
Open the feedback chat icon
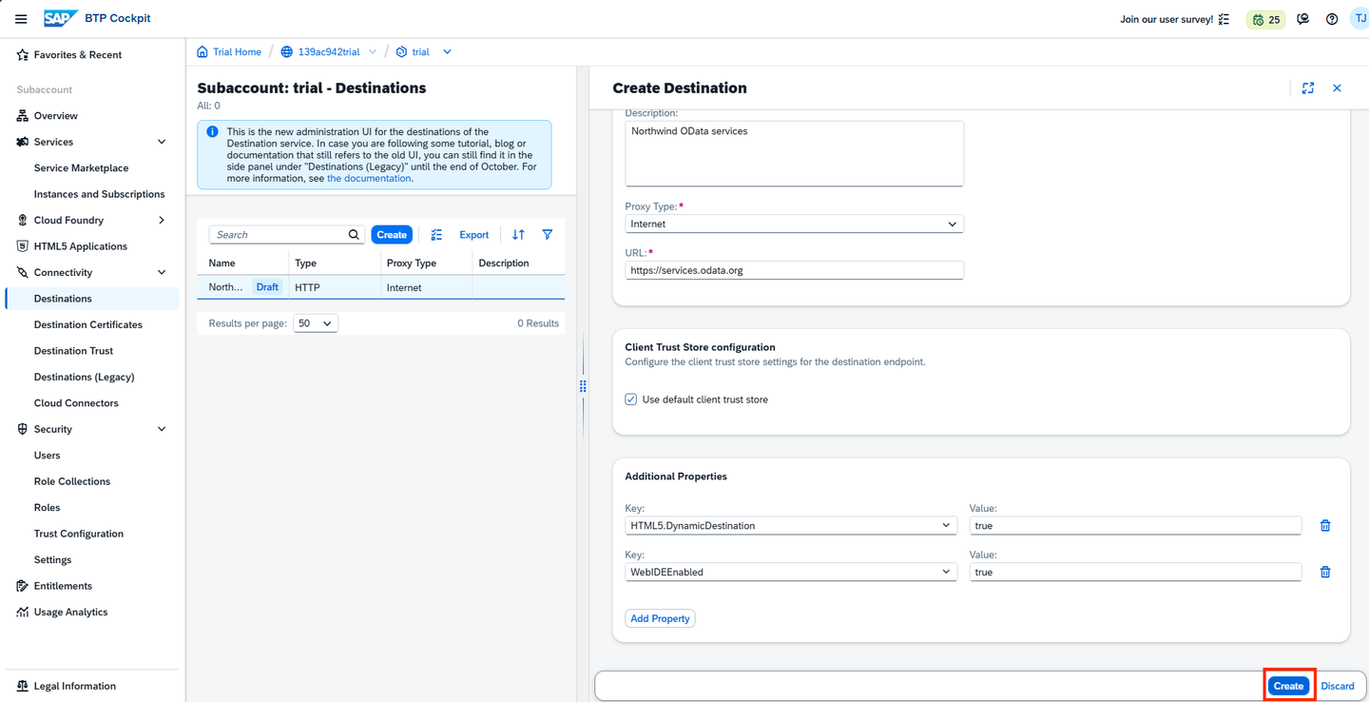click(x=1302, y=19)
